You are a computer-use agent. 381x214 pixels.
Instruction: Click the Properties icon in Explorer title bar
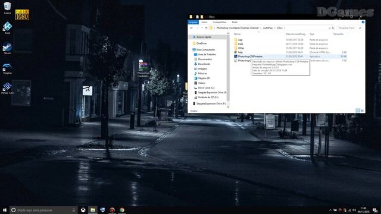pyautogui.click(x=197, y=17)
